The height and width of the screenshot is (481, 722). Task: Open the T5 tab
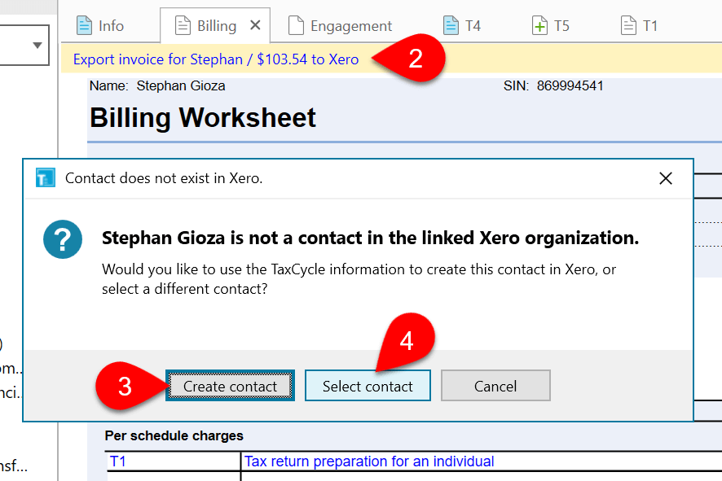(x=551, y=26)
